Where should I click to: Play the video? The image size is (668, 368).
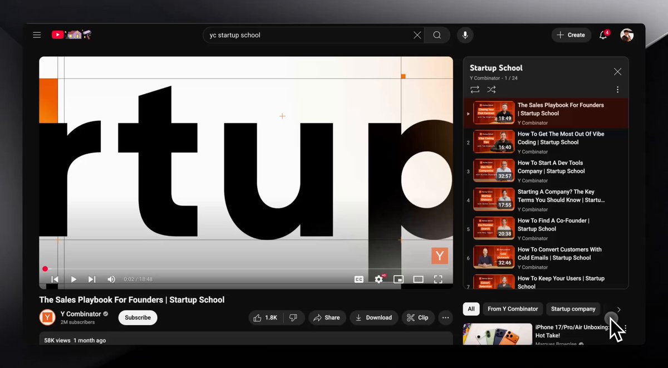coord(73,279)
